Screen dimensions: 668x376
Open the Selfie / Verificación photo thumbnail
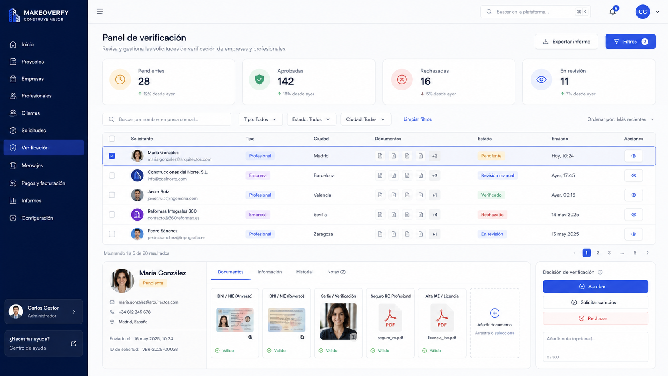pos(338,321)
